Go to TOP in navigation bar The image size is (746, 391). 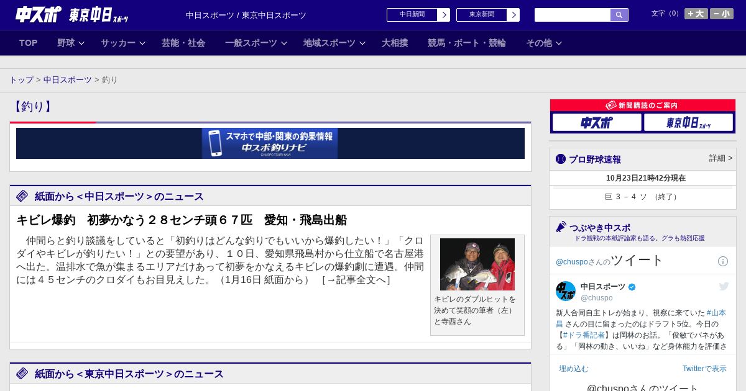(29, 43)
